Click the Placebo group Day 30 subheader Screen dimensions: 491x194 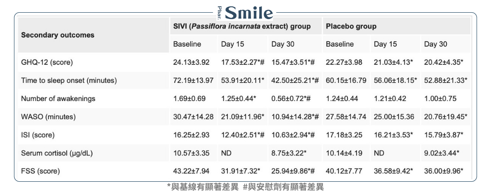[x=436, y=44]
